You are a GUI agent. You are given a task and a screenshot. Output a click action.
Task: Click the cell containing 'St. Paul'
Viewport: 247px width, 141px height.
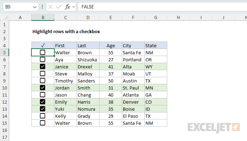pyautogui.click(x=133, y=88)
